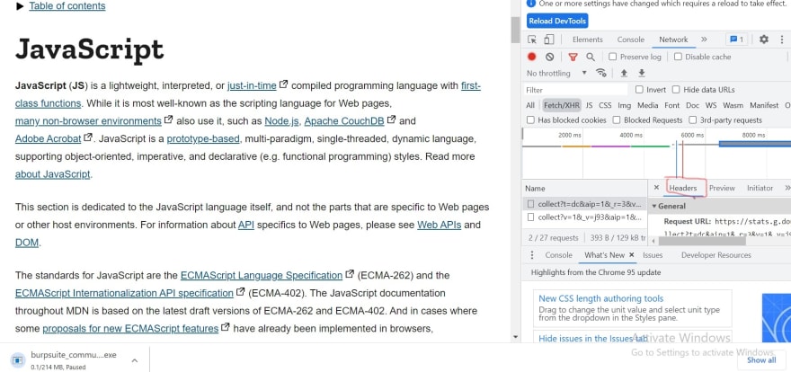Check the Blocked Requests option
This screenshot has height=372, width=791.
[x=617, y=120]
